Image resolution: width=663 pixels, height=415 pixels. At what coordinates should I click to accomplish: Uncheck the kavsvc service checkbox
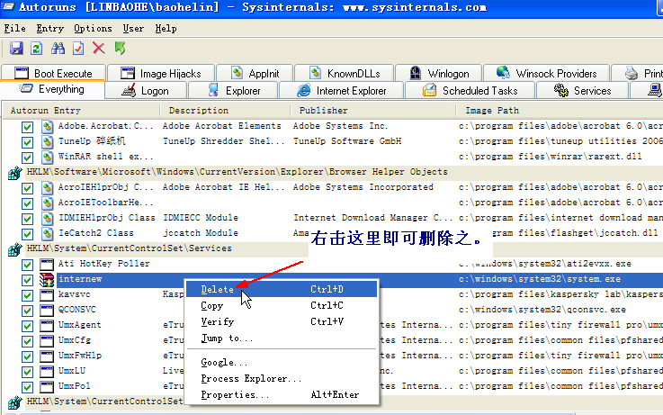point(28,295)
